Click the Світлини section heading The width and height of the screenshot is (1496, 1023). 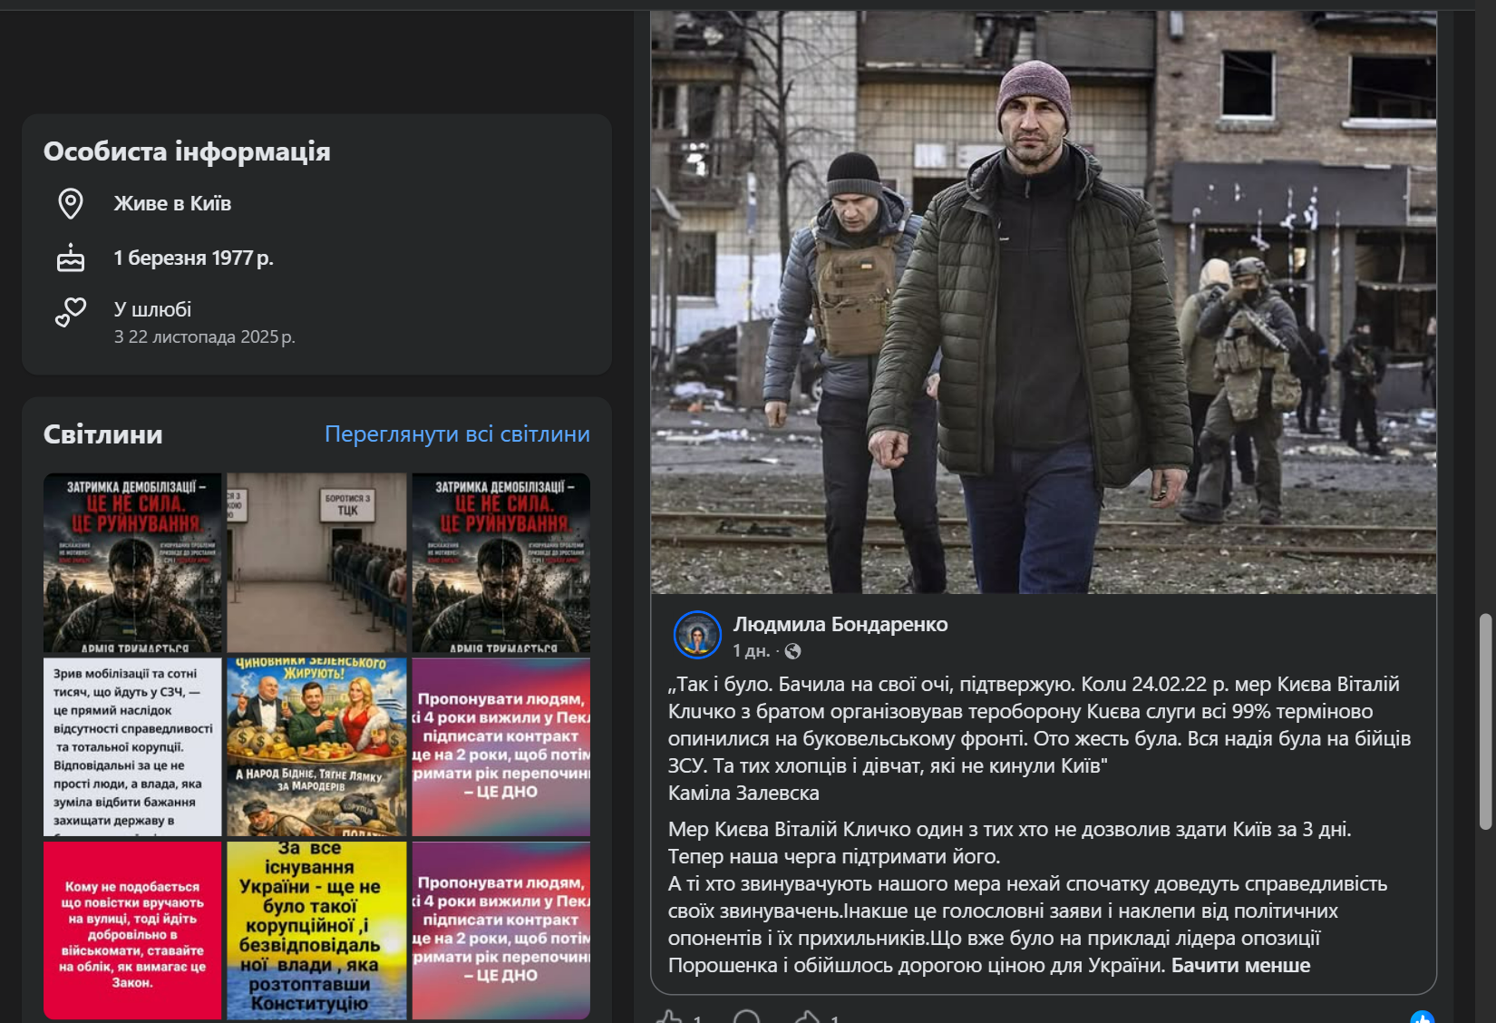click(103, 434)
